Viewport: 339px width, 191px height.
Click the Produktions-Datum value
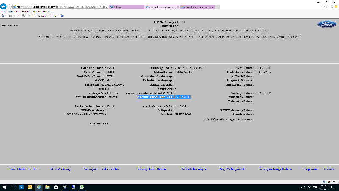click(x=263, y=72)
